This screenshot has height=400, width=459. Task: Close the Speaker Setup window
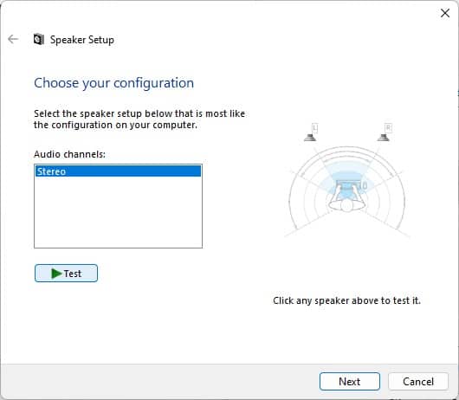pyautogui.click(x=445, y=13)
